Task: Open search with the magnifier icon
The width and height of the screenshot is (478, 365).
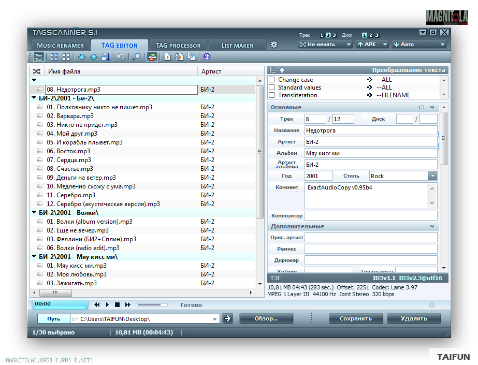Action: tap(137, 57)
